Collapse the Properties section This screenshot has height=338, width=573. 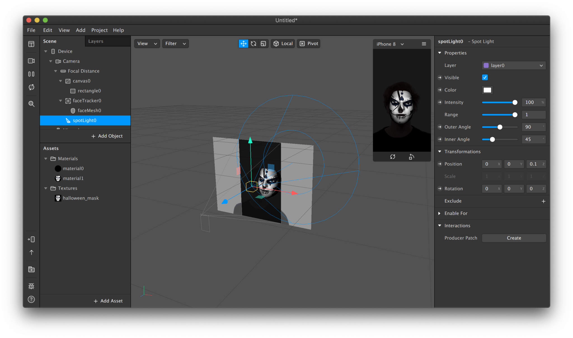point(440,53)
